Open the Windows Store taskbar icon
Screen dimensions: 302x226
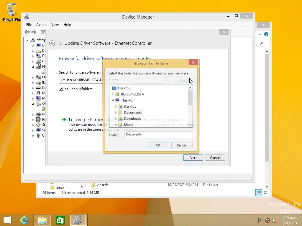pos(60,220)
